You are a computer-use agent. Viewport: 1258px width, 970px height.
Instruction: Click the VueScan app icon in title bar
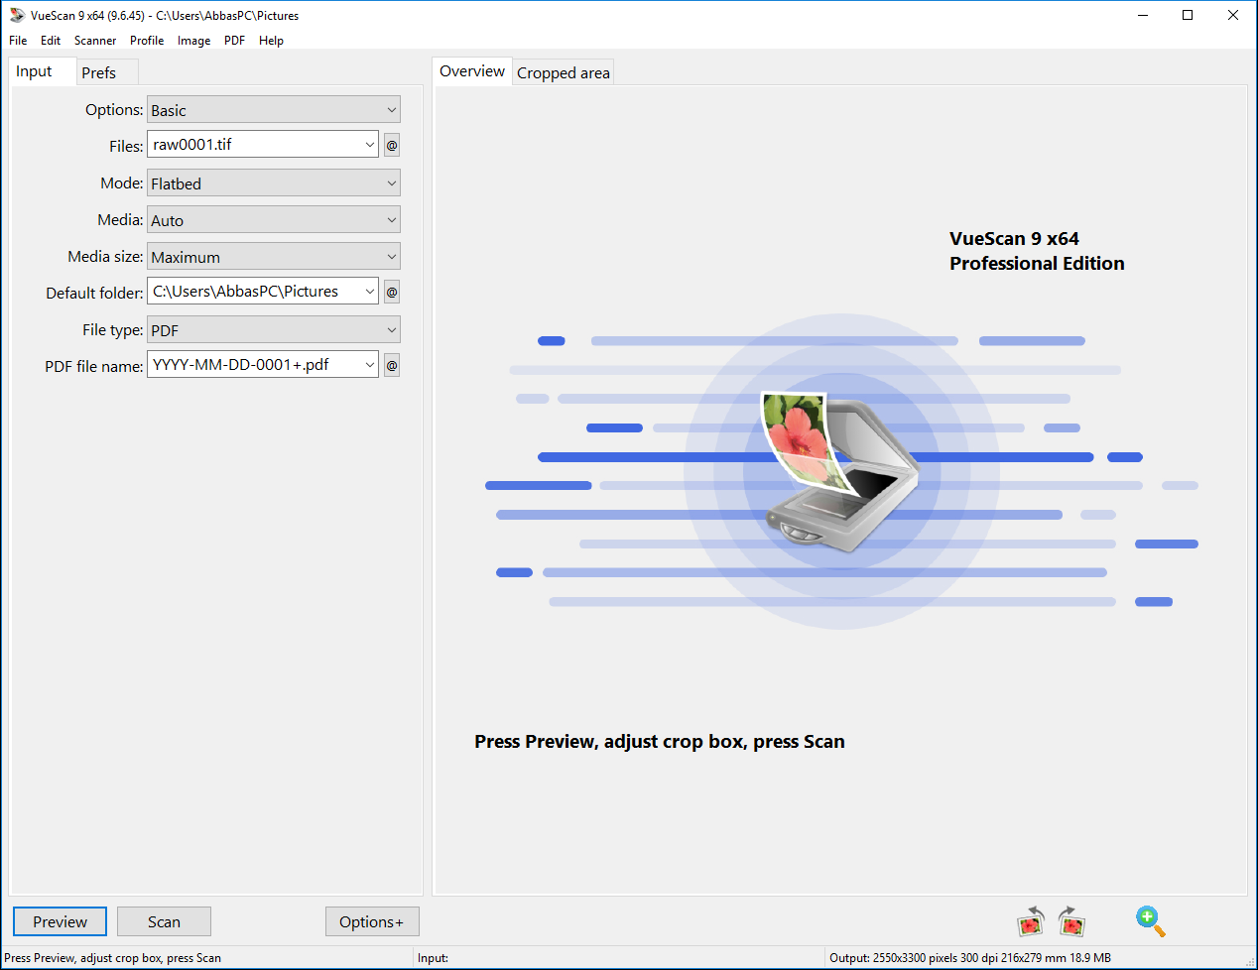(x=17, y=15)
